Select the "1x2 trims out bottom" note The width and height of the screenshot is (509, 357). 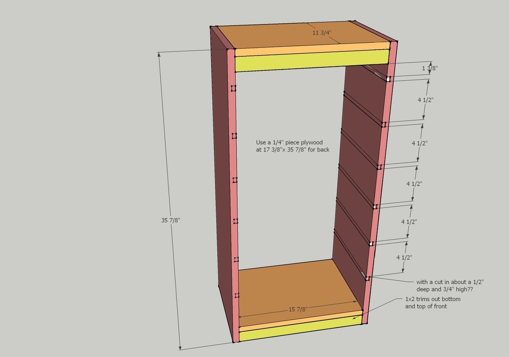(x=433, y=303)
